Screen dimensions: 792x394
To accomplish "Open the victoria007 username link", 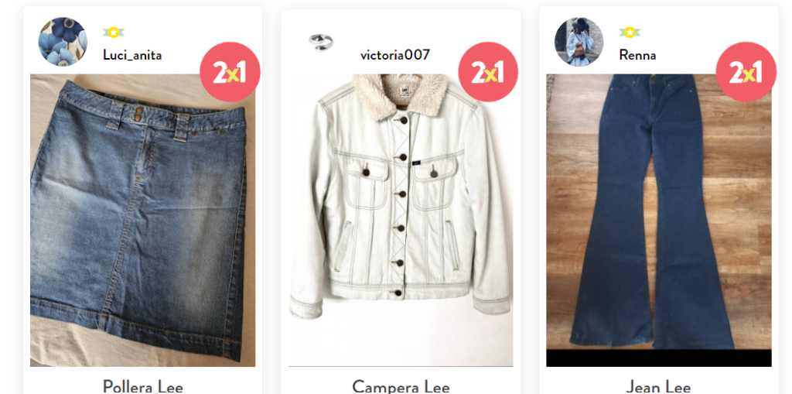I will (395, 55).
